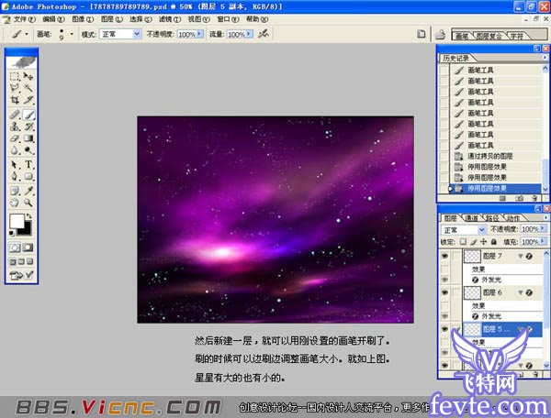Collapse effects list of 图层 7
The width and height of the screenshot is (551, 418).
[x=521, y=258]
